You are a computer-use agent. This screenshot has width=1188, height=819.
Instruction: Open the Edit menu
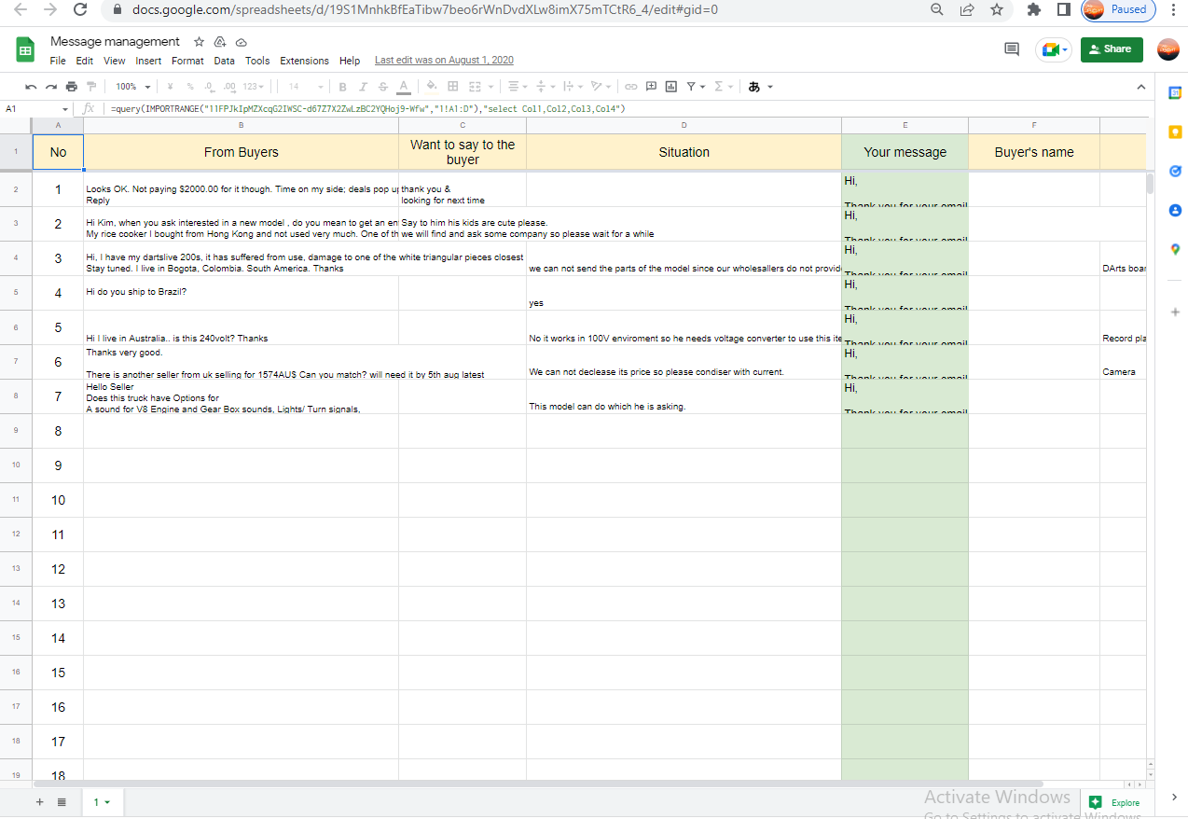click(x=85, y=61)
